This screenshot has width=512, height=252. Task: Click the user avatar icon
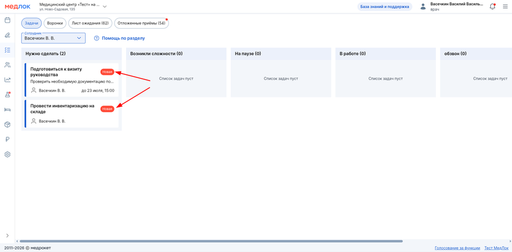point(423,6)
